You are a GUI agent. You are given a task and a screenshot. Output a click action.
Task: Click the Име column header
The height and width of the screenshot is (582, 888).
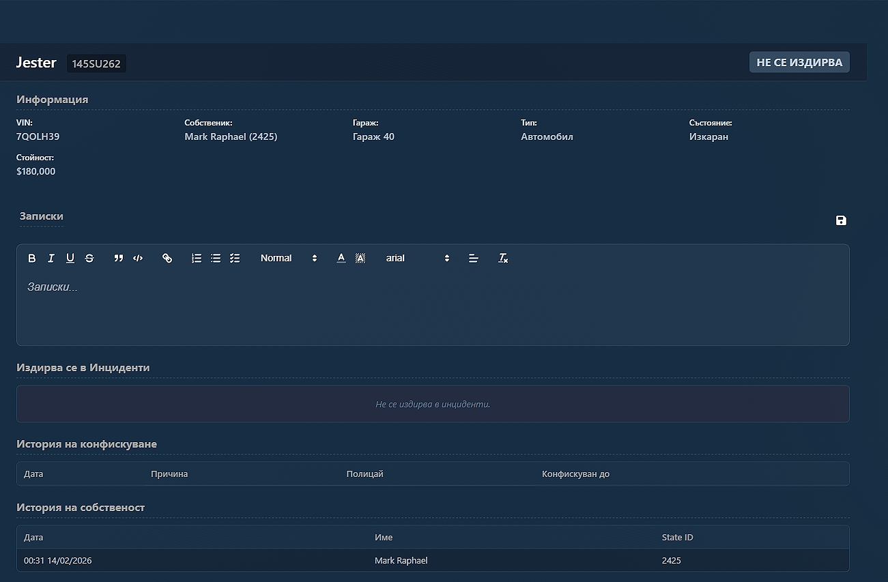point(384,537)
